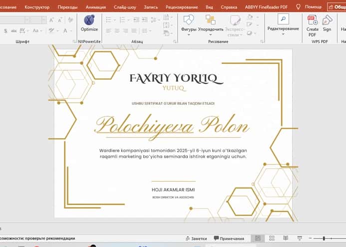Expand the numbering list dropdown
Viewport: 346px width, 247px height.
click(128, 20)
